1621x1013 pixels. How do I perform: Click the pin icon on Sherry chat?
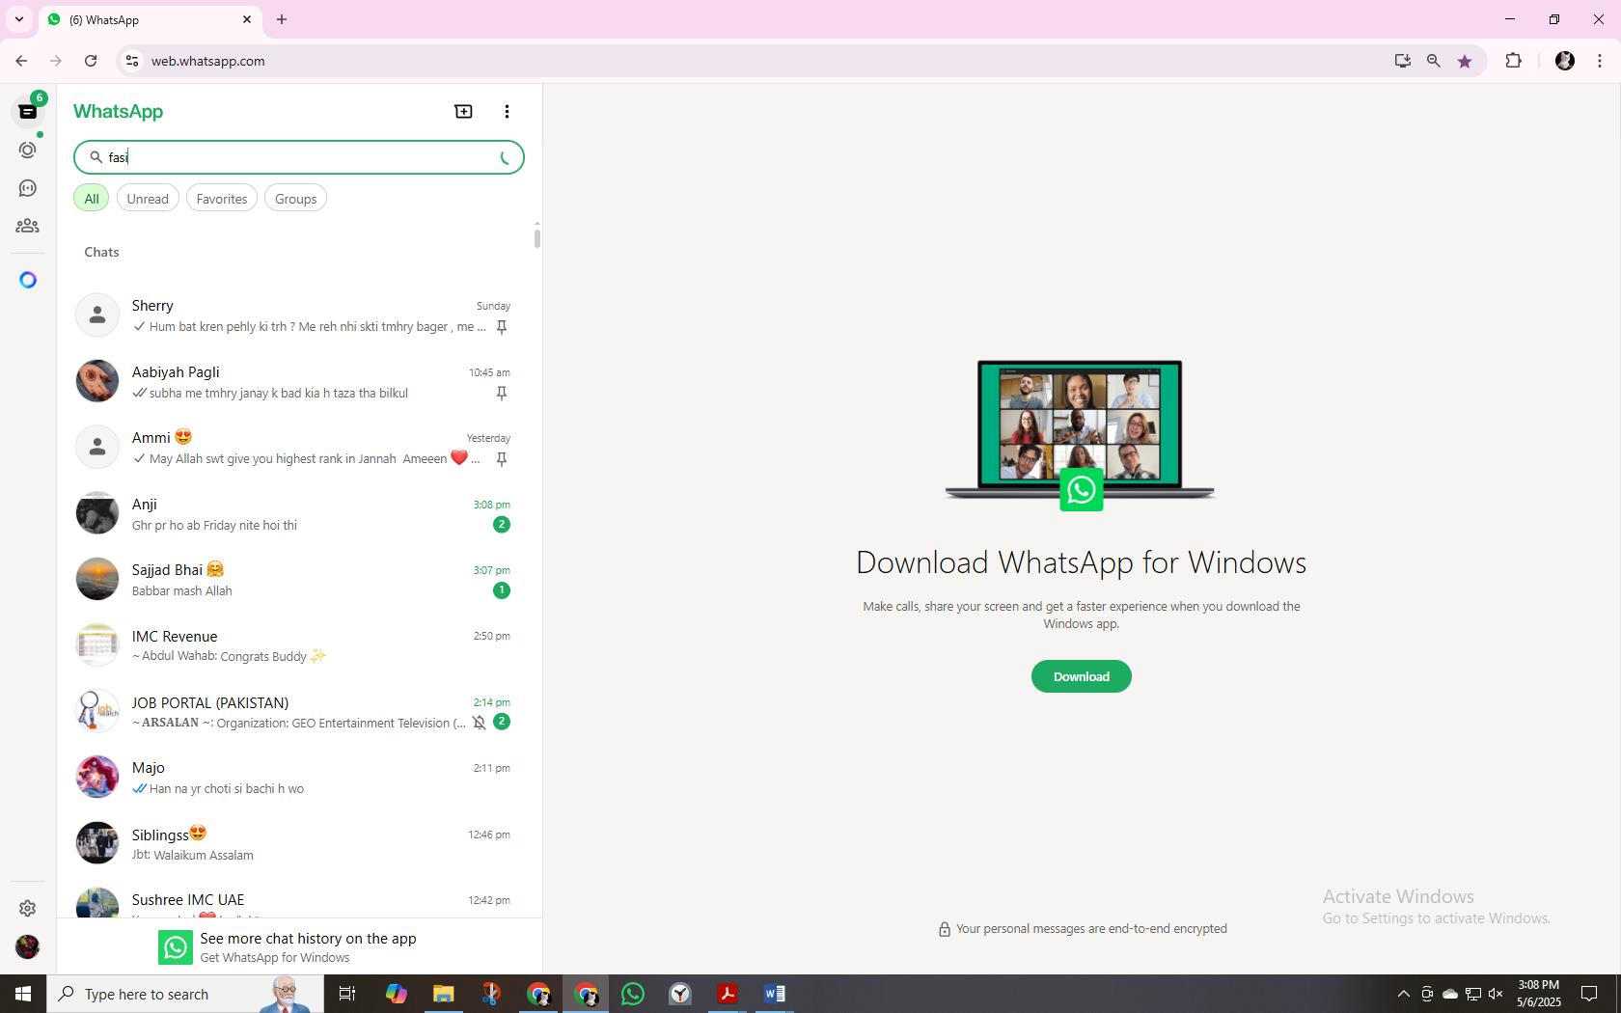tap(502, 327)
